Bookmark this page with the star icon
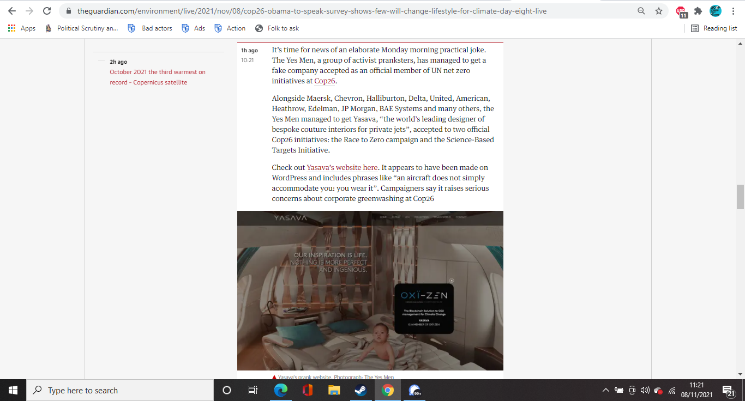The height and width of the screenshot is (401, 745). click(659, 11)
